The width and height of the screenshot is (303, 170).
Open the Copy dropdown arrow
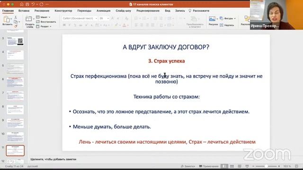tap(19, 22)
